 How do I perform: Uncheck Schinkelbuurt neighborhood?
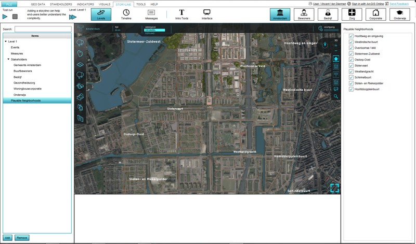point(351,77)
